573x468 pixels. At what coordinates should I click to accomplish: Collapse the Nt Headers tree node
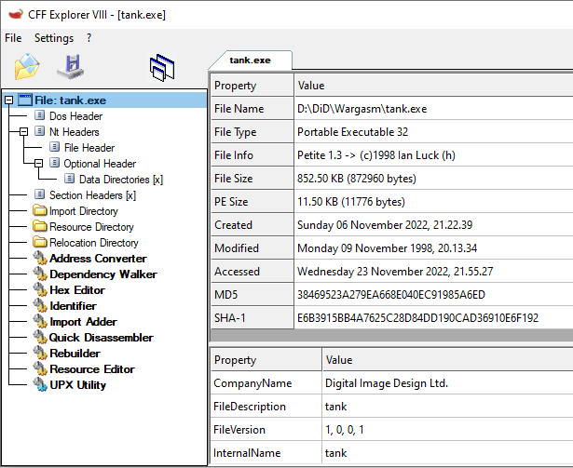pos(24,132)
